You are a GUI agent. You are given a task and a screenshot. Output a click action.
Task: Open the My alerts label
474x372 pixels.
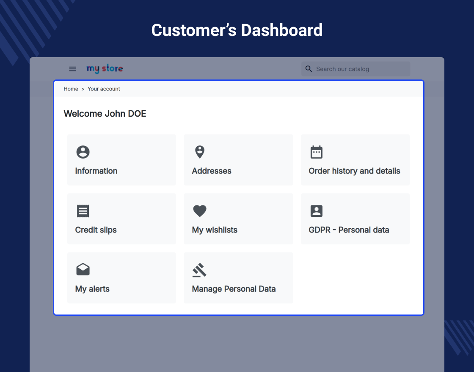pyautogui.click(x=92, y=289)
